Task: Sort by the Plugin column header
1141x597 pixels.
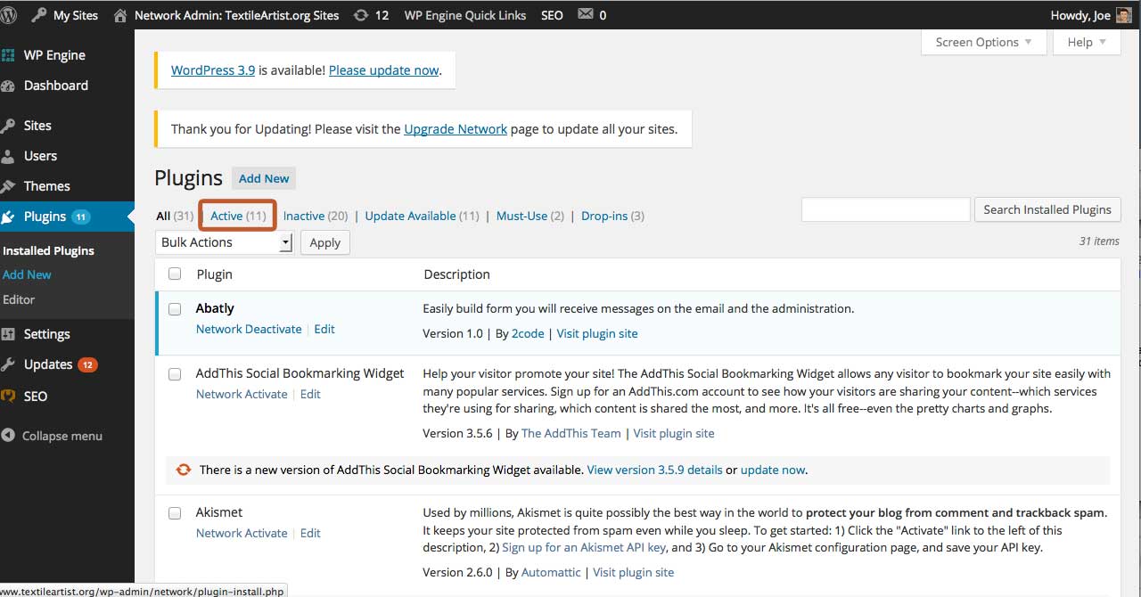Action: coord(215,274)
